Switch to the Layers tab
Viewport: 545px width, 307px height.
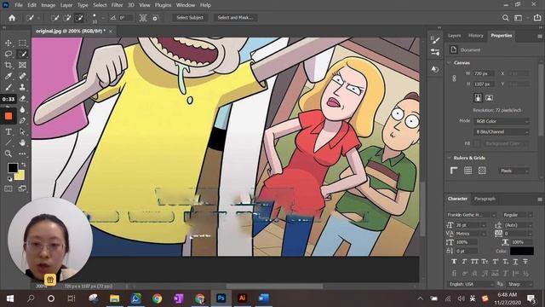[454, 36]
